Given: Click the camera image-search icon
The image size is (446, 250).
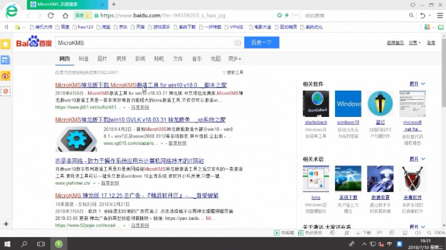Looking at the screenshot, I should click(x=237, y=43).
